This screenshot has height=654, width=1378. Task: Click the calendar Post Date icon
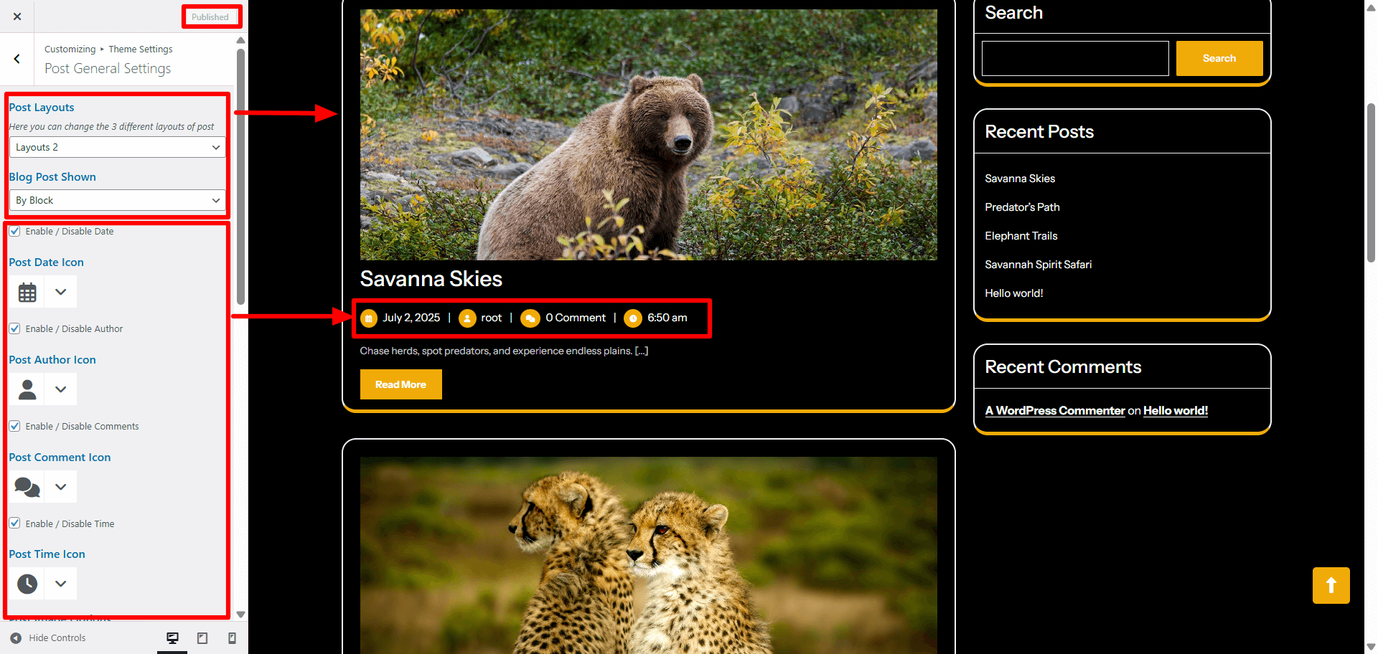pos(27,292)
